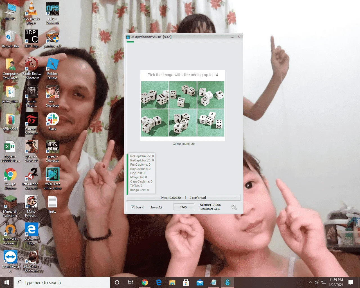Uncheck the Sound checkbox
This screenshot has height=288, width=360.
133,207
